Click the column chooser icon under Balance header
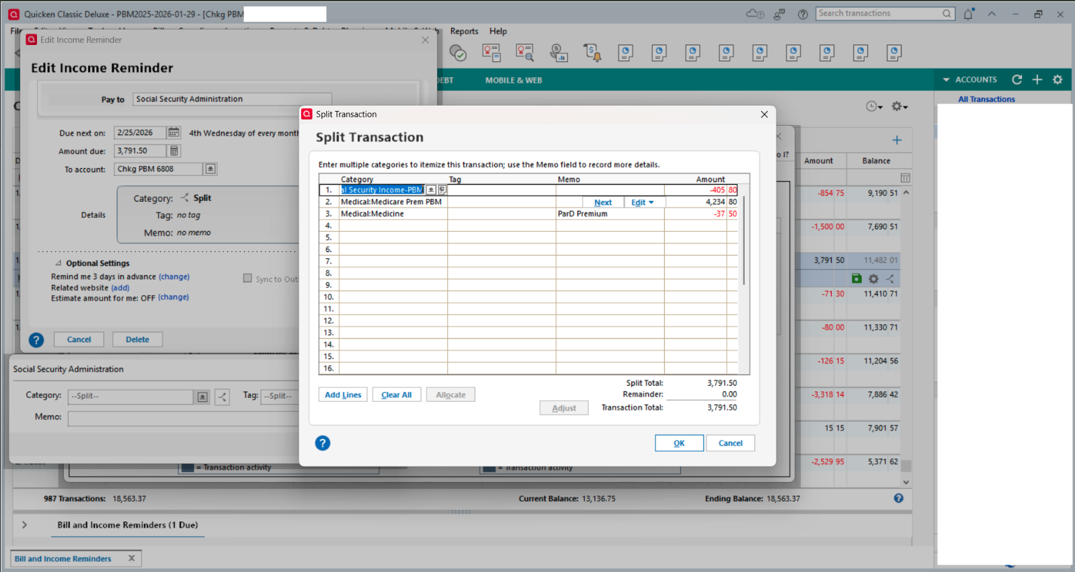Viewport: 1075px width, 572px height. 906,178
